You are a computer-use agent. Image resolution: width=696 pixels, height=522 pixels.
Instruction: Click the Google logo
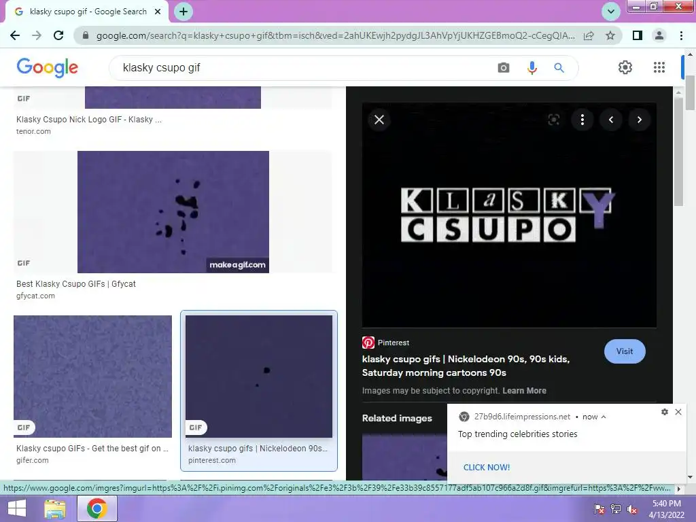point(48,67)
